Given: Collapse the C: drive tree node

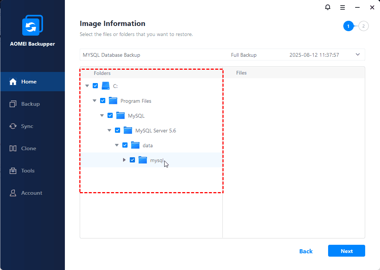Looking at the screenshot, I should point(87,86).
